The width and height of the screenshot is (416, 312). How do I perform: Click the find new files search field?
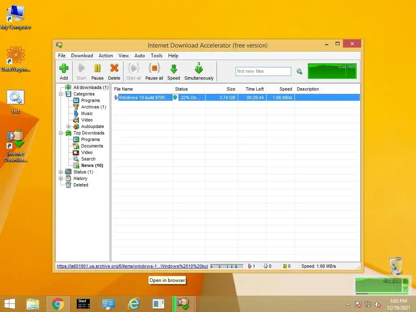263,71
